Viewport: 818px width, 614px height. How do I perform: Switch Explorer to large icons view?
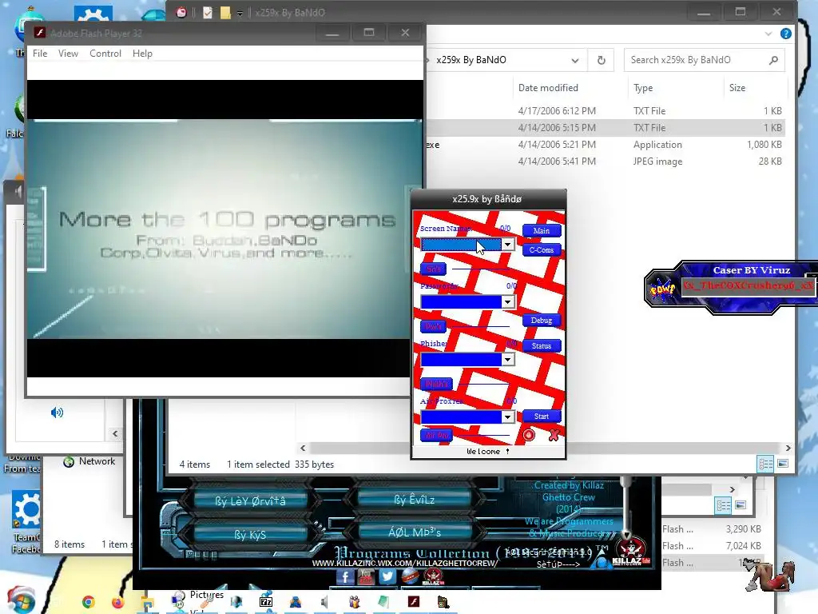coord(783,464)
